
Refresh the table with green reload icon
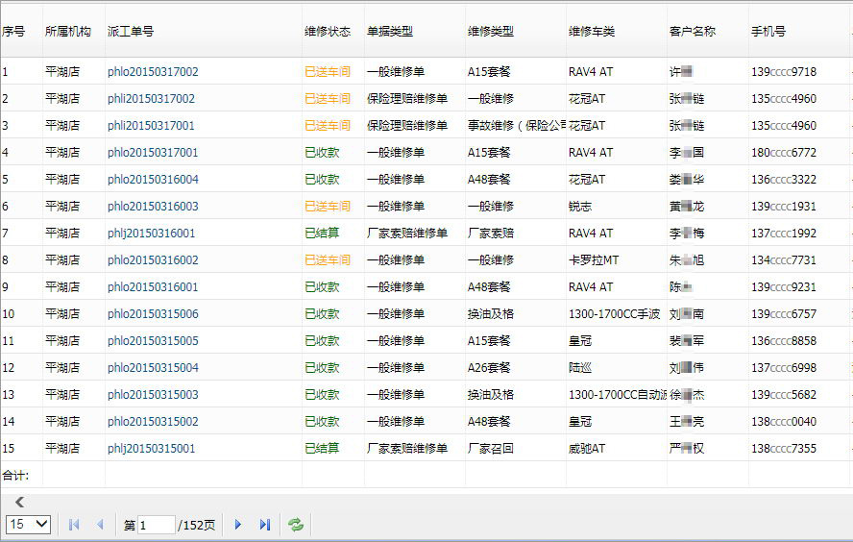pos(296,525)
